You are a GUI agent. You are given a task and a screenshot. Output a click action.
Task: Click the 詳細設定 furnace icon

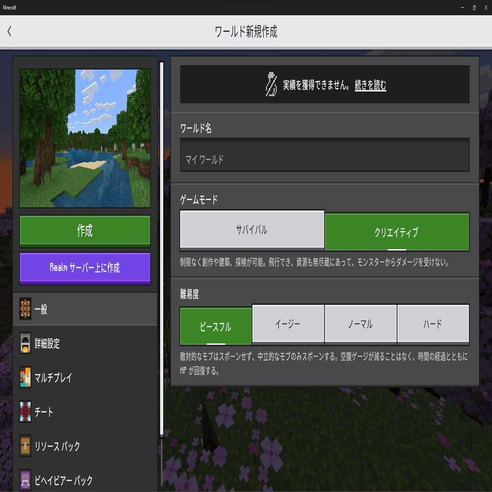(x=25, y=343)
